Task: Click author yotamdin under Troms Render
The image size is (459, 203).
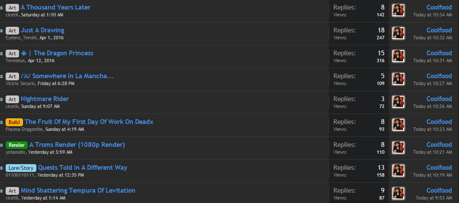Action: pyautogui.click(x=16, y=152)
